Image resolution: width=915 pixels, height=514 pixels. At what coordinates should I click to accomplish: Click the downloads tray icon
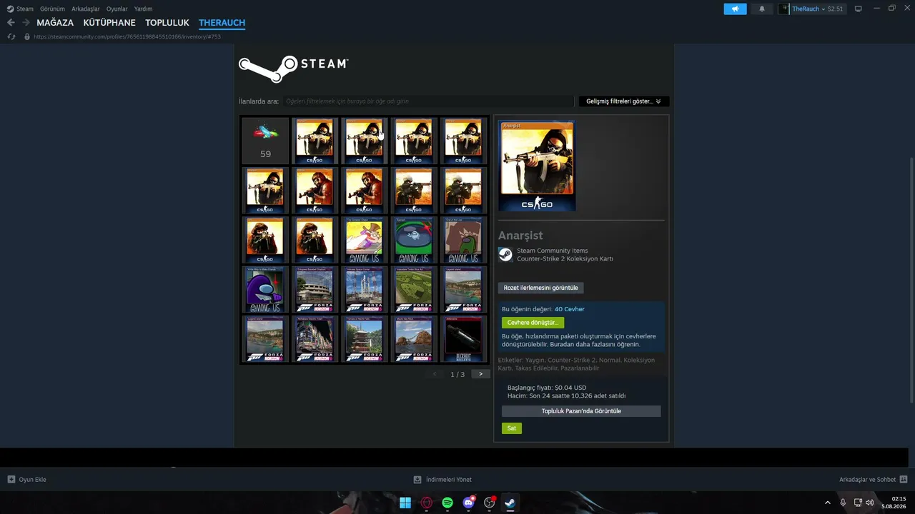417,480
